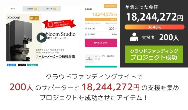Image resolution: width=188 pixels, height=110 pixels.
Task: Click the small orange 3648% progress bar
Action: 101,19
